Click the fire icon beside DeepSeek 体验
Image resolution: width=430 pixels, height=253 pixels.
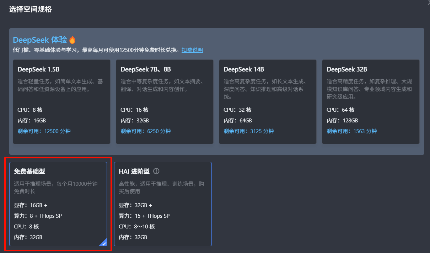click(72, 40)
